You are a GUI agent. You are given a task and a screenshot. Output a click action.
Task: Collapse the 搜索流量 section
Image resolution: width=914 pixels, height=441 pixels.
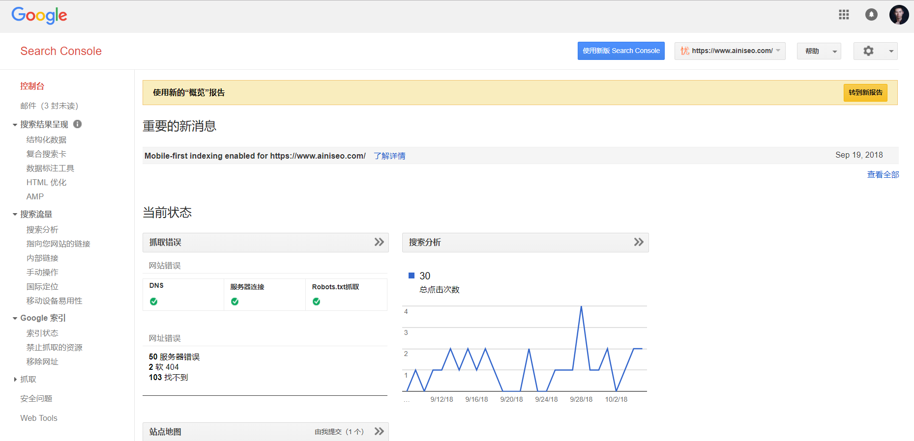(15, 214)
